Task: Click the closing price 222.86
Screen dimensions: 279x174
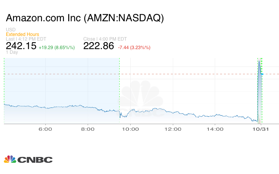Action: [x=99, y=46]
